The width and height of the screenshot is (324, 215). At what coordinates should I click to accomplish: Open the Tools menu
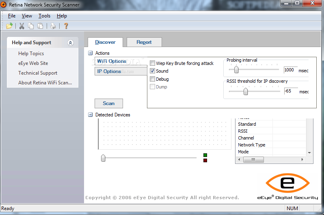click(x=44, y=16)
